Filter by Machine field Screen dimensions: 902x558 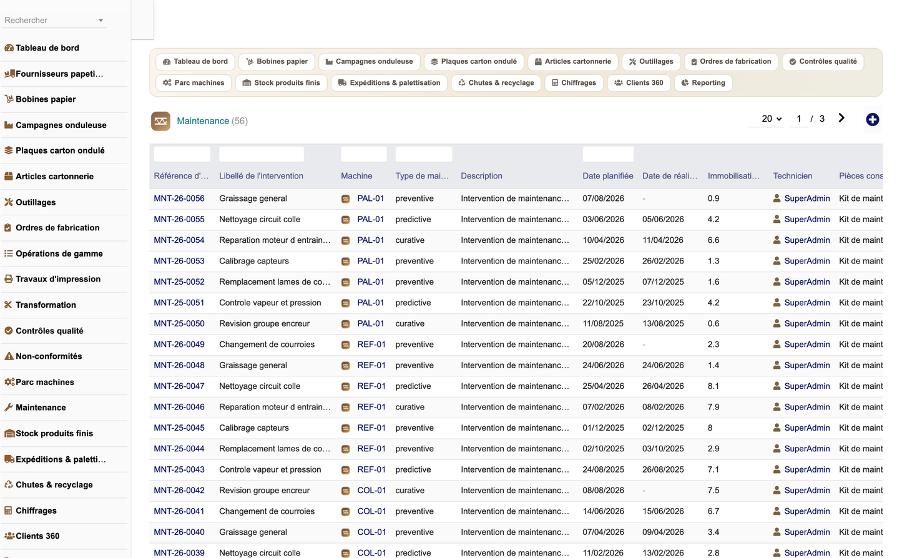pyautogui.click(x=364, y=154)
